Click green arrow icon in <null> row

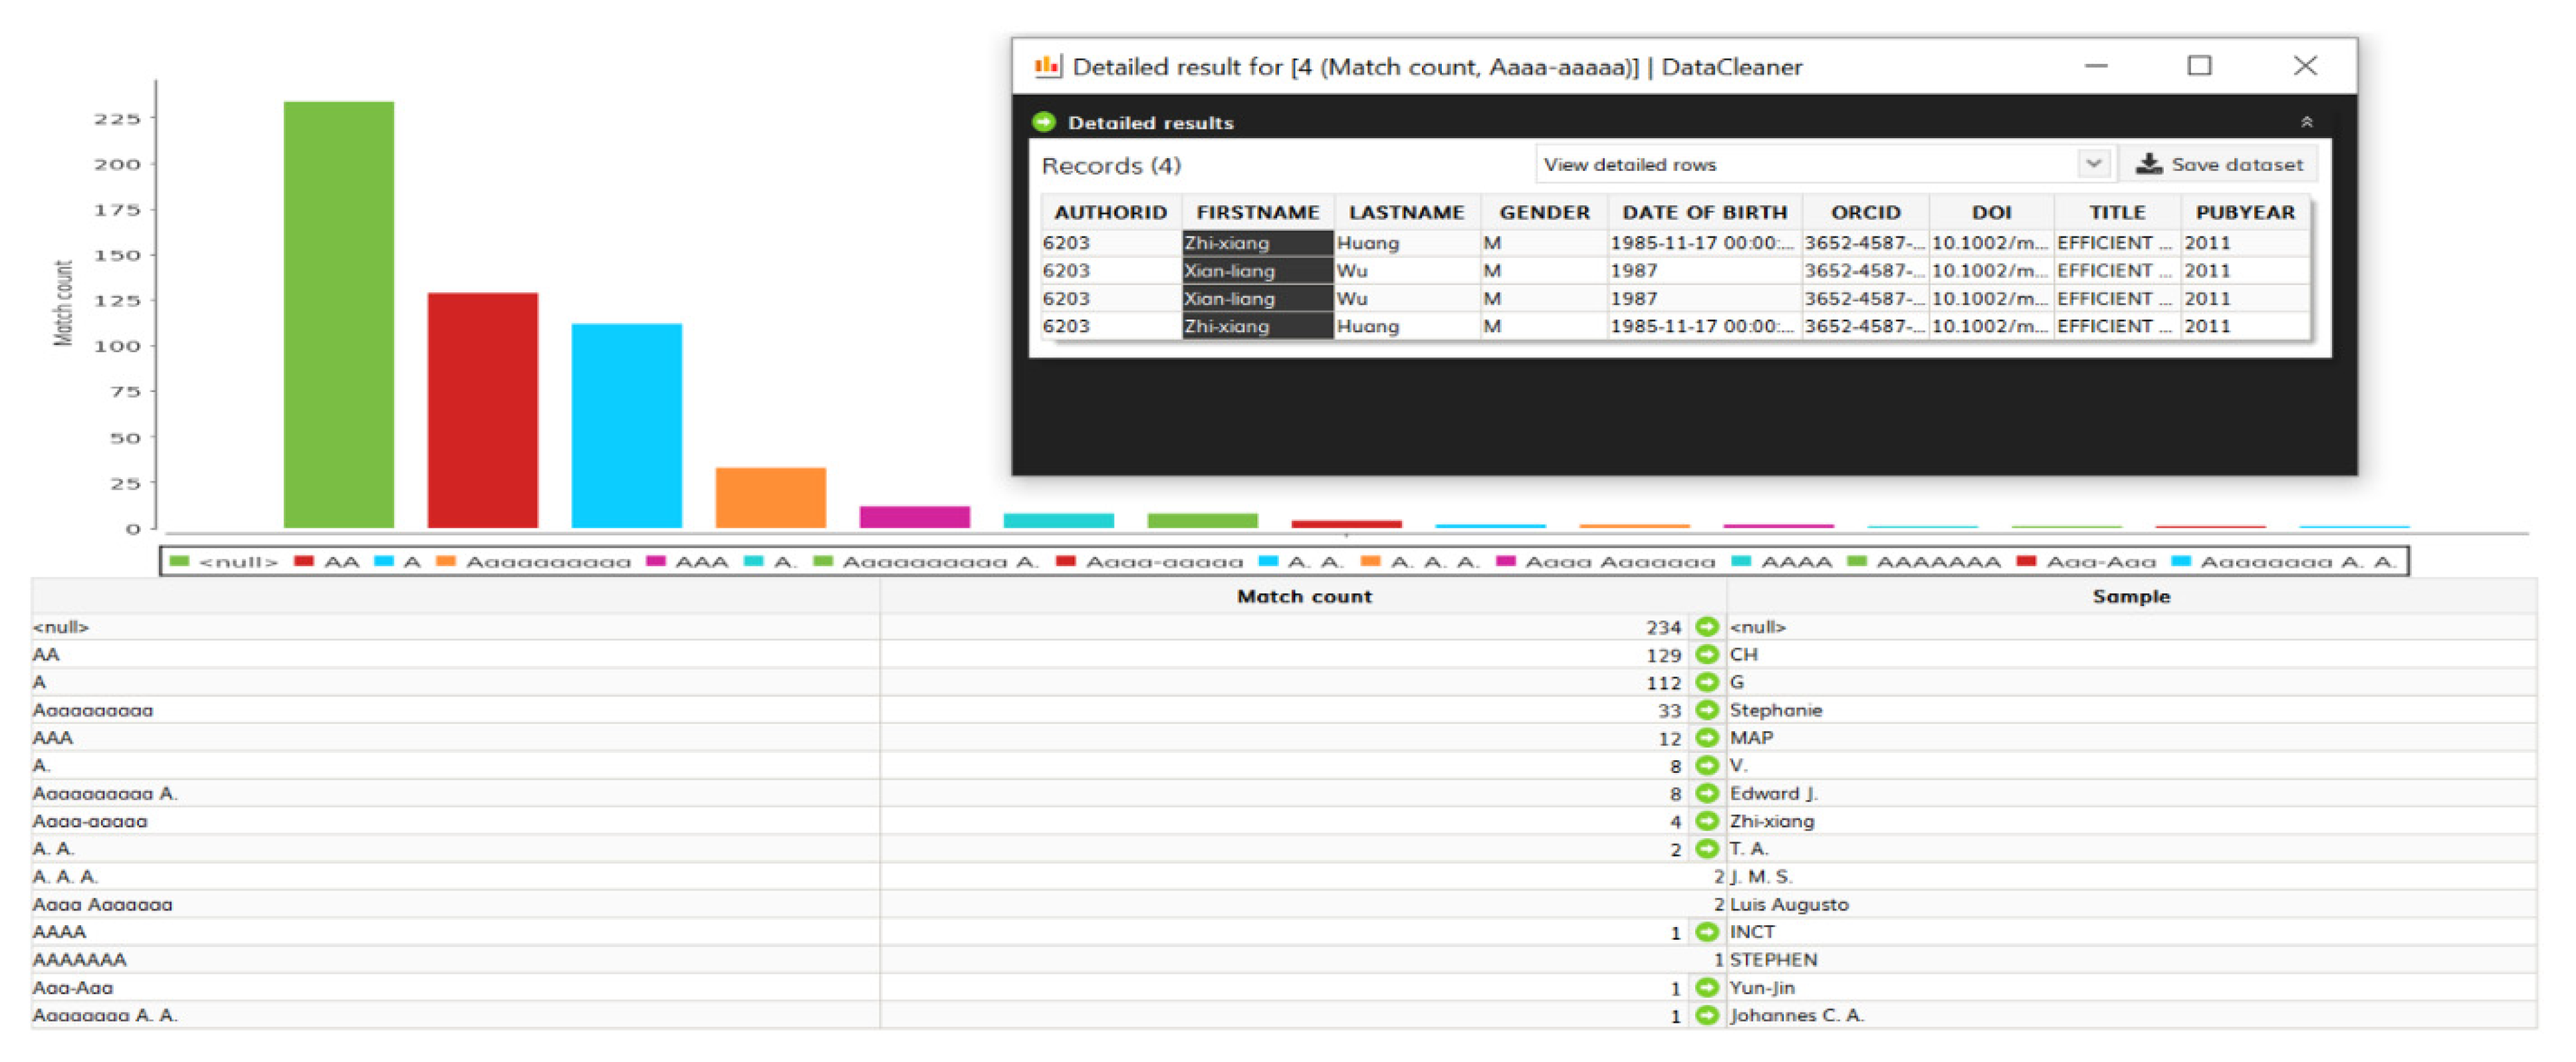tap(1706, 627)
